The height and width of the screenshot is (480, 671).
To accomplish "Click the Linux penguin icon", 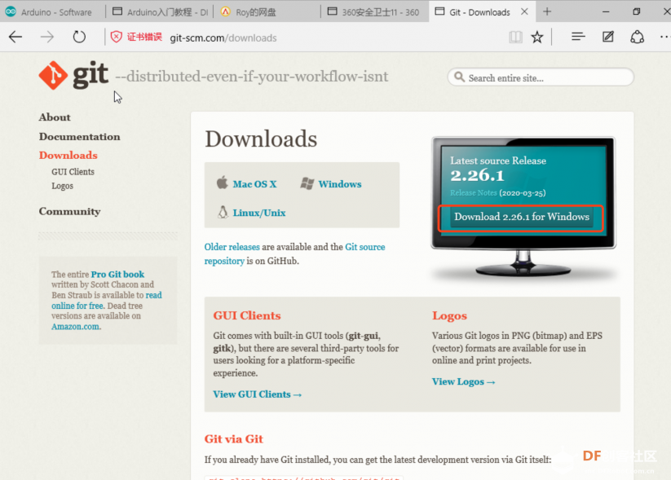I will coord(223,212).
